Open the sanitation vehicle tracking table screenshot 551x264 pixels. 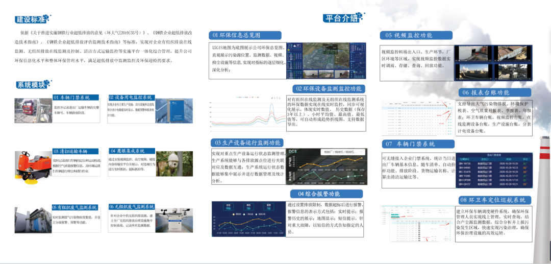coord(418,225)
